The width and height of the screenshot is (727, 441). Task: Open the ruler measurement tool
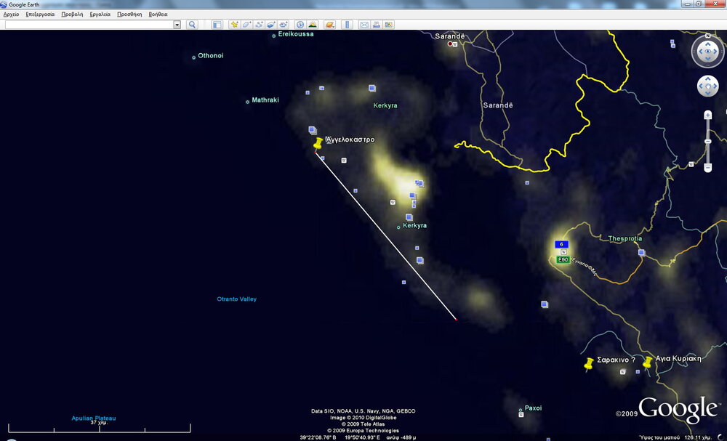click(x=346, y=25)
